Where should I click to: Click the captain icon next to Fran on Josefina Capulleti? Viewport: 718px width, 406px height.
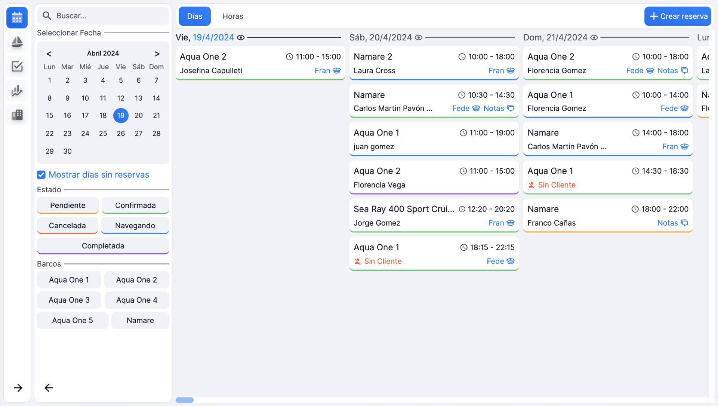point(337,70)
